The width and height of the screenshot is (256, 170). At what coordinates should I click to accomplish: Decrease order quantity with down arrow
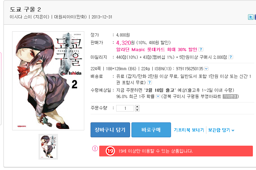pos(137,110)
